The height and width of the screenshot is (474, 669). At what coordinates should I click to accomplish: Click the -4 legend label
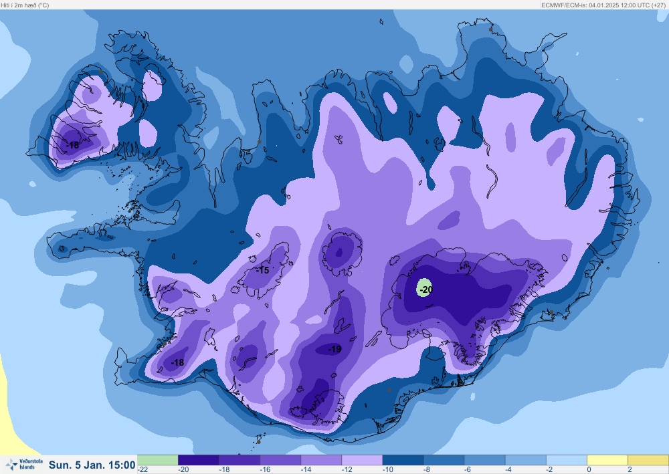pos(508,470)
